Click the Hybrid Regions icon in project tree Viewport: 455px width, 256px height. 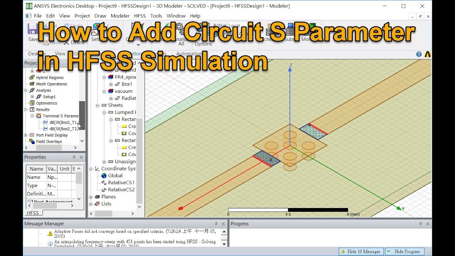pyautogui.click(x=32, y=78)
